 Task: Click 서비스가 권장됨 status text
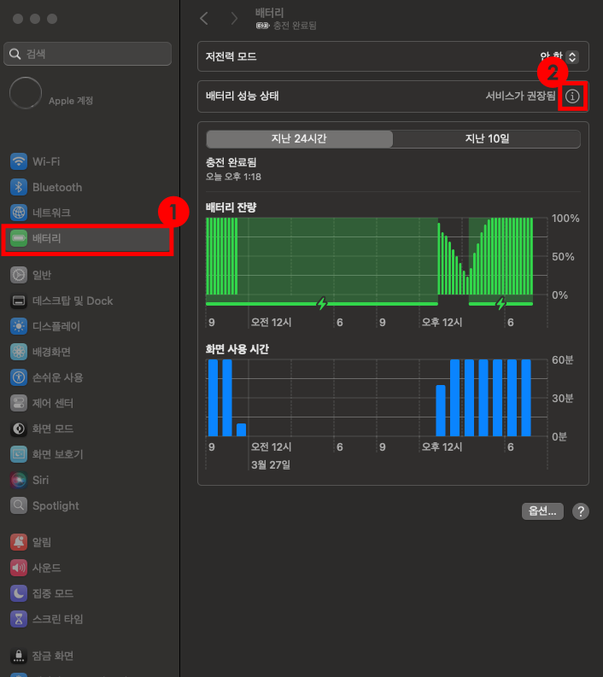pos(520,96)
